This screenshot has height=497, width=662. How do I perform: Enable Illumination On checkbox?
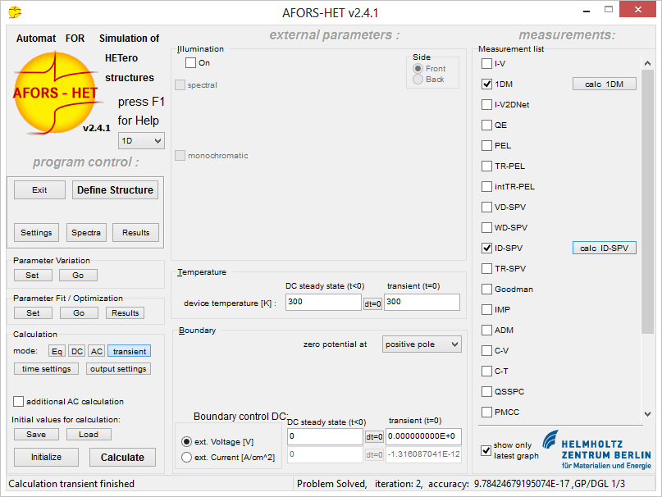point(191,63)
